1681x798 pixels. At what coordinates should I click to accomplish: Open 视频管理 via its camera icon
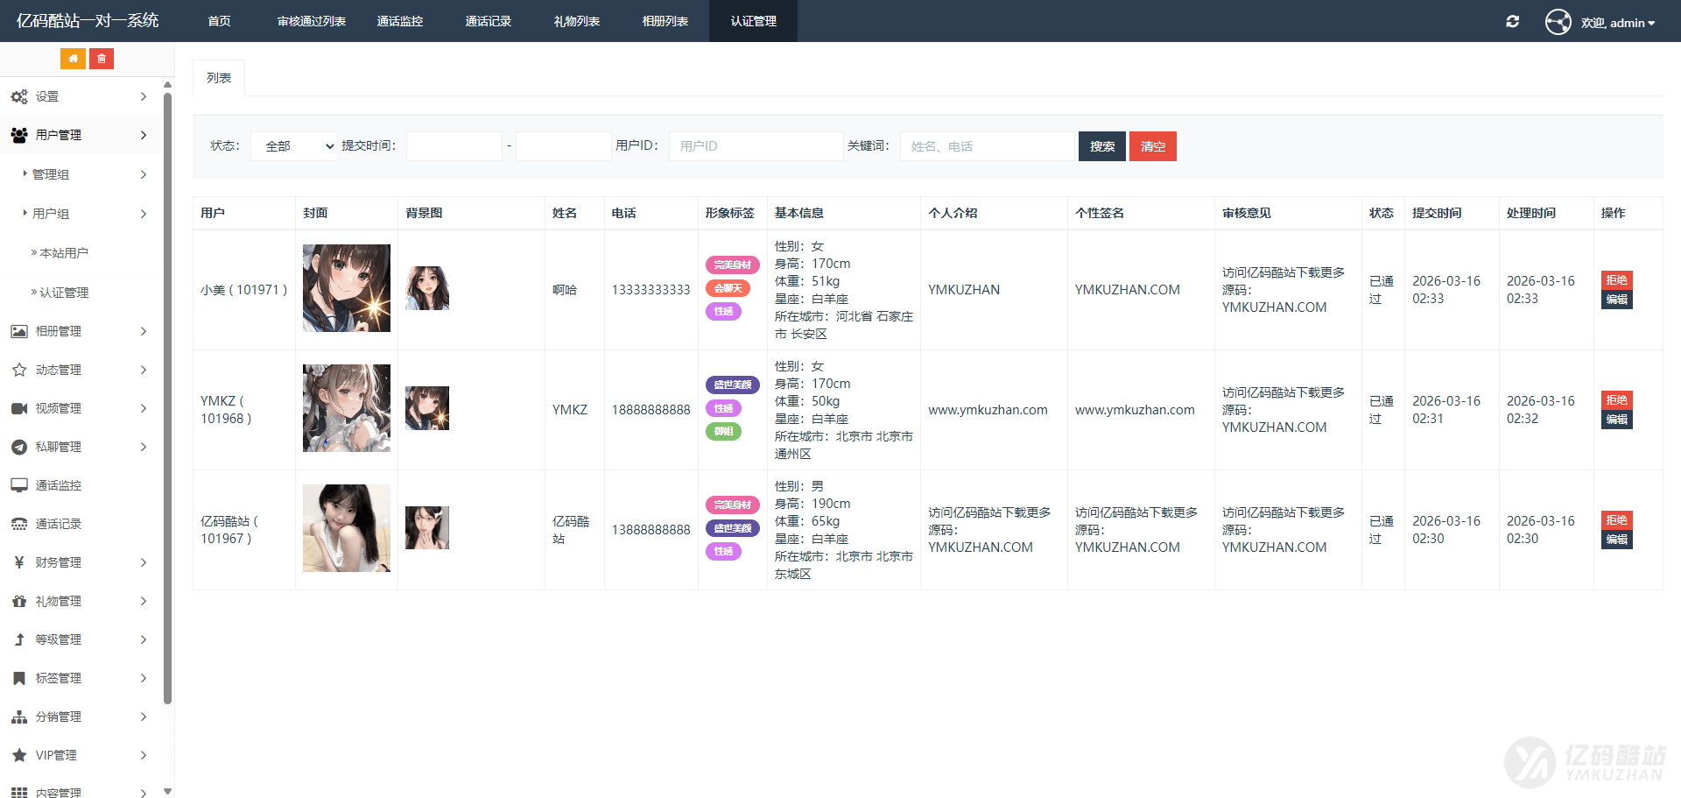pos(19,408)
